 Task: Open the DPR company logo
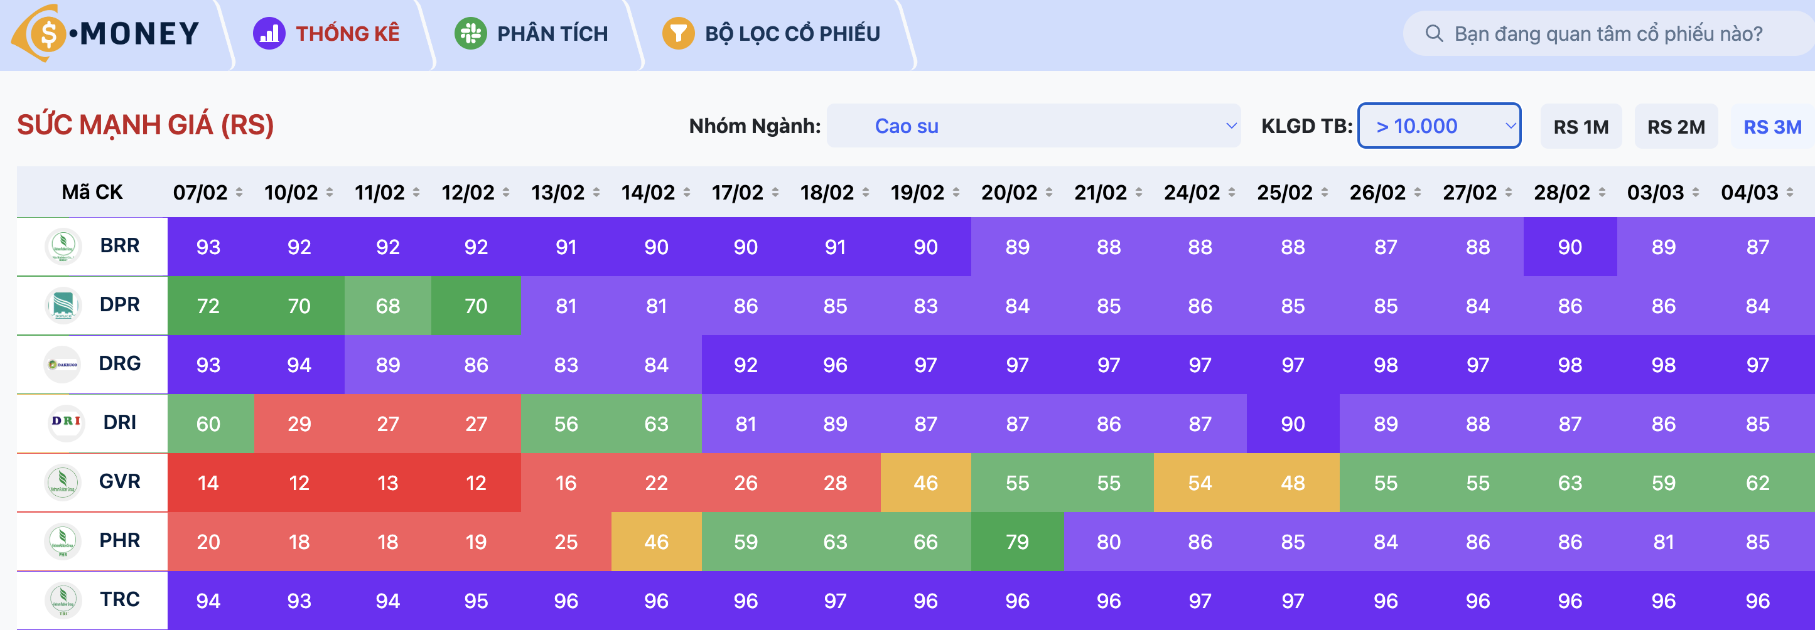click(63, 305)
